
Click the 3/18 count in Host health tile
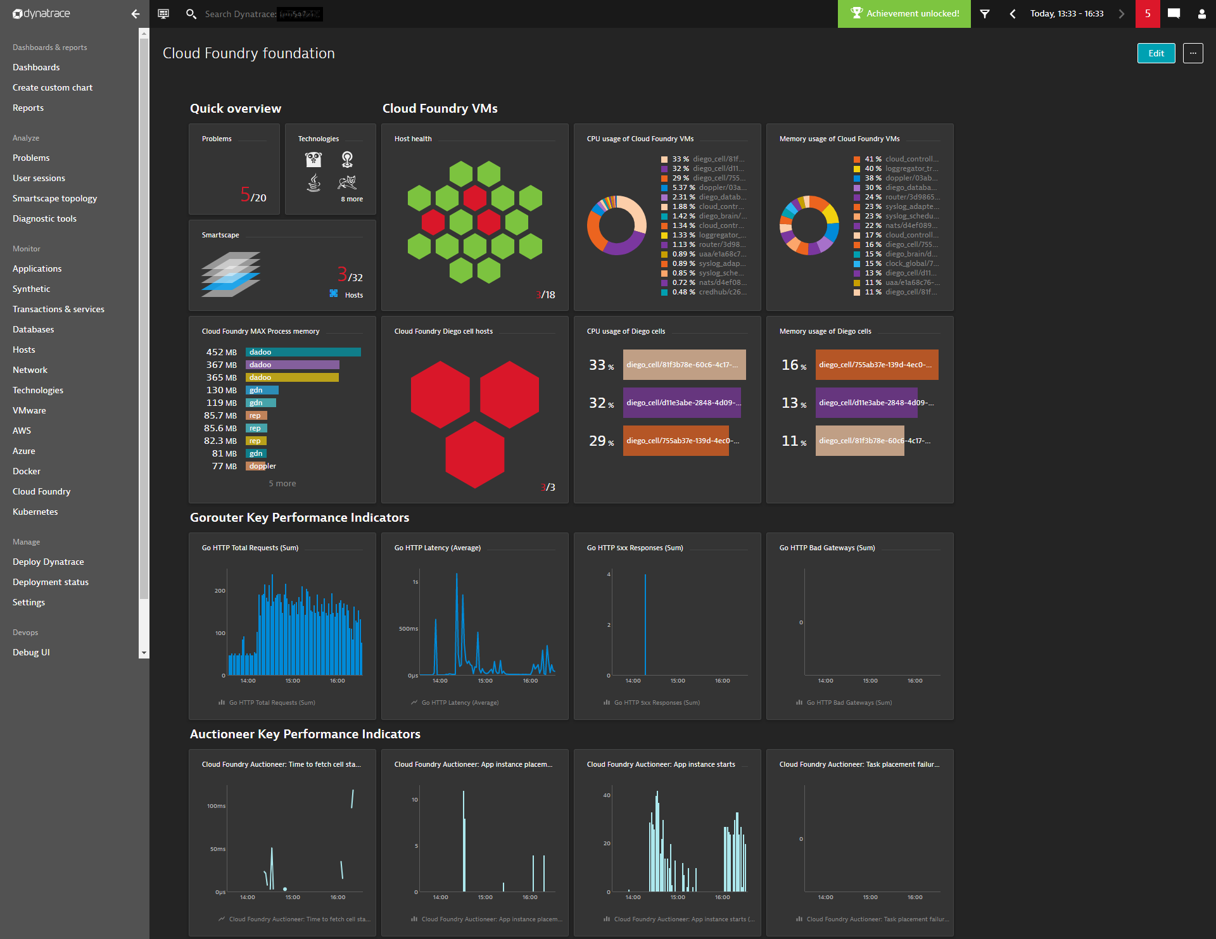(x=545, y=294)
